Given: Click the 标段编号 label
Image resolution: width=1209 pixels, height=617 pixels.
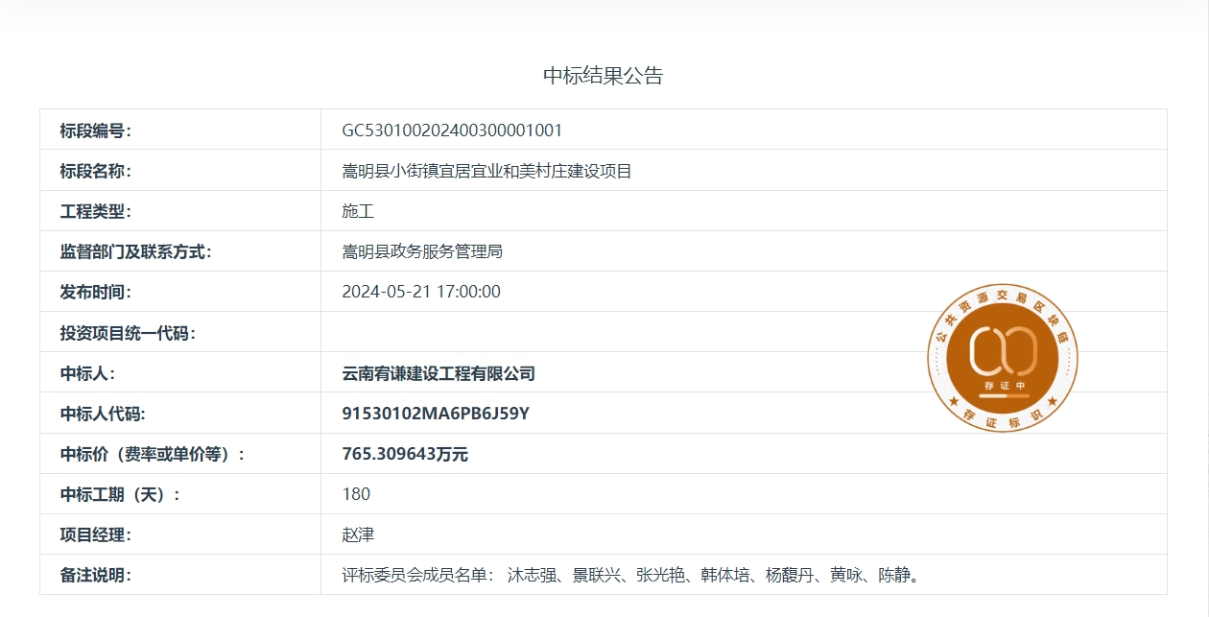Looking at the screenshot, I should tap(96, 131).
